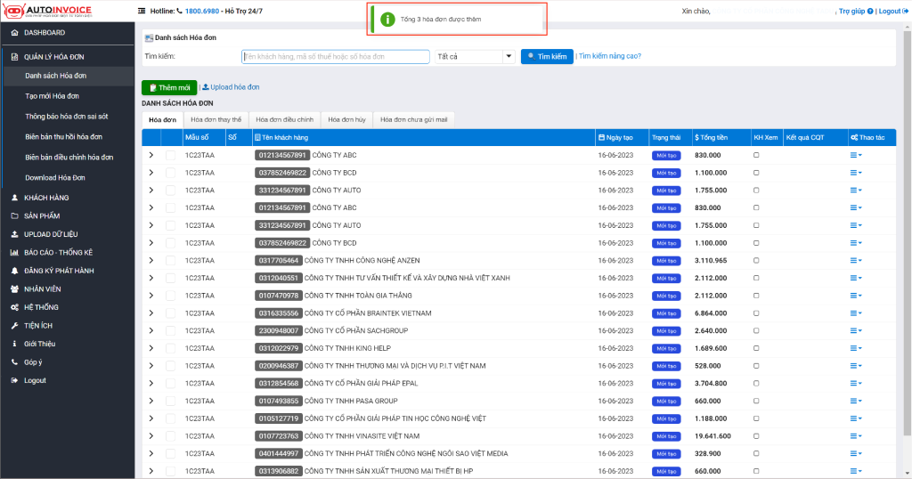912x479 pixels.
Task: Open action menu for Braintek Vietnam row
Action: coord(856,313)
